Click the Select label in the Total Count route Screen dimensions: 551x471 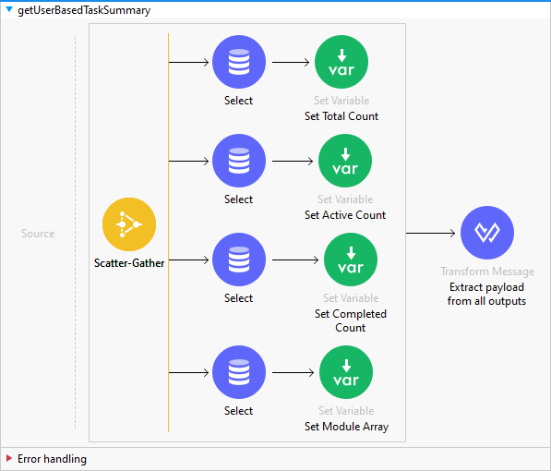(x=239, y=101)
